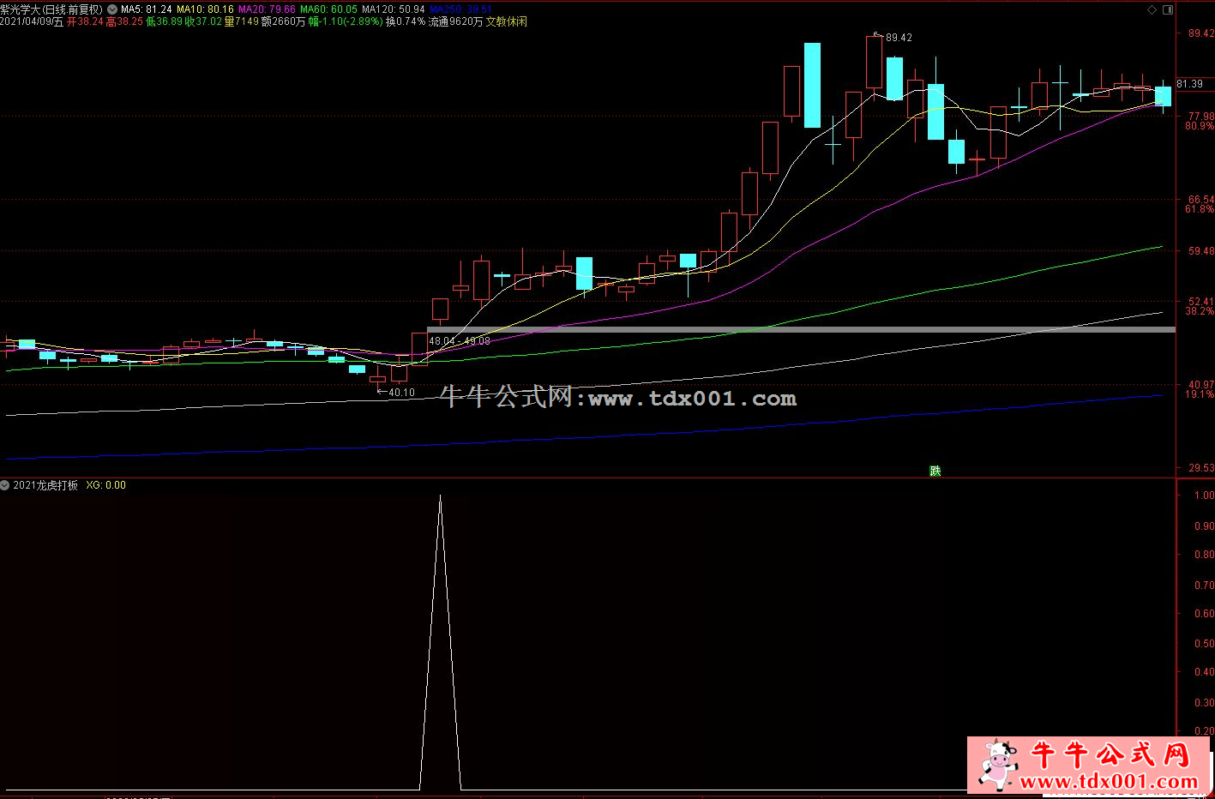
Task: Click the MA120: 50.94 label
Action: 393,9
